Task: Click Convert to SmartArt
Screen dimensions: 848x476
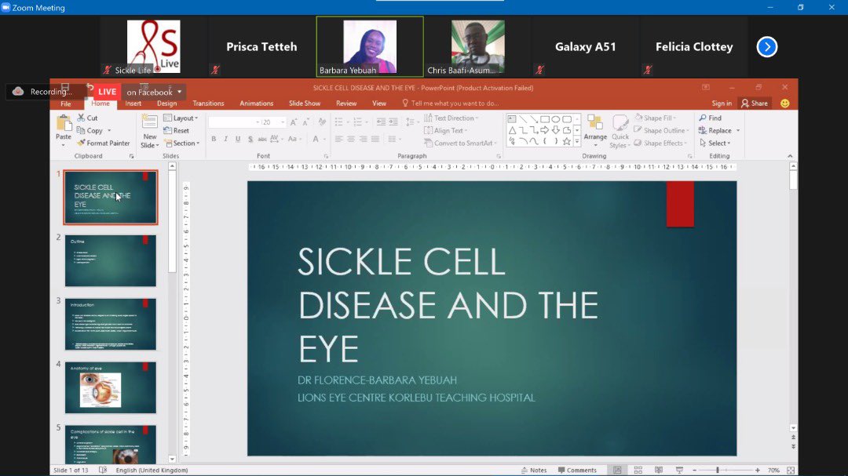Action: (459, 144)
